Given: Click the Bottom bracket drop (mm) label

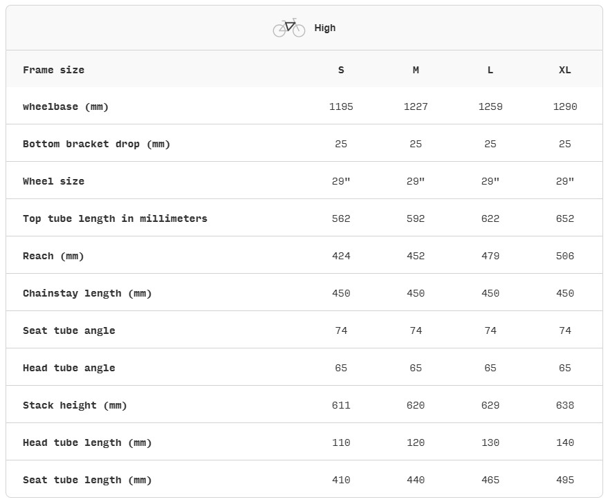Looking at the screenshot, I should click(97, 144).
